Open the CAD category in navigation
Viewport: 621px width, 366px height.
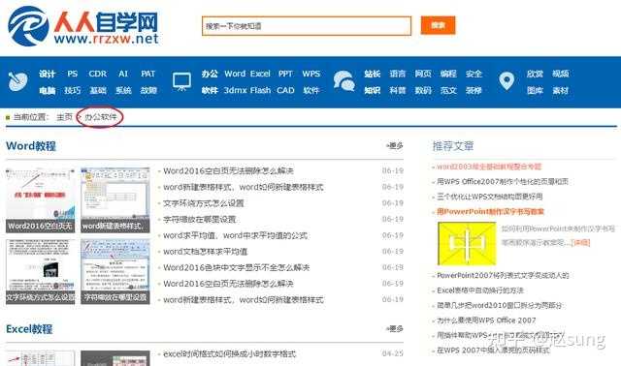pyautogui.click(x=285, y=90)
